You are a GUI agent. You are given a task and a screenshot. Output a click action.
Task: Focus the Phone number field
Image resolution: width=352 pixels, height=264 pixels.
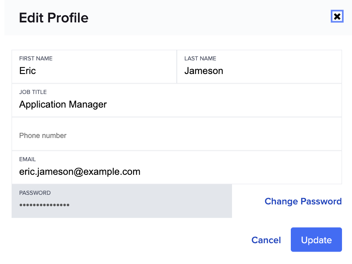[176, 135]
